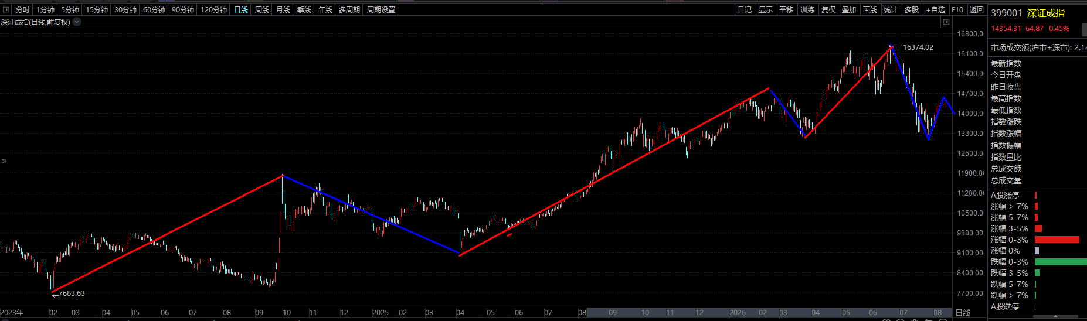Image resolution: width=1087 pixels, height=321 pixels.
Task: Click the quote panel vertical scrollbar
Action: (1085, 30)
